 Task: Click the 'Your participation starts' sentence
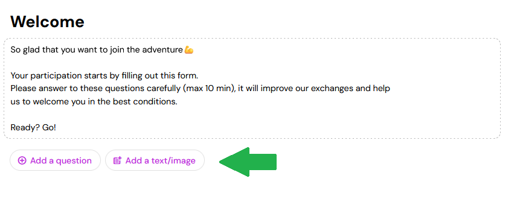click(x=104, y=76)
